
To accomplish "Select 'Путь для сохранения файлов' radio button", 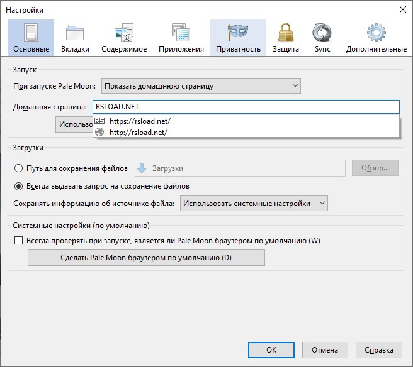I will coord(18,168).
